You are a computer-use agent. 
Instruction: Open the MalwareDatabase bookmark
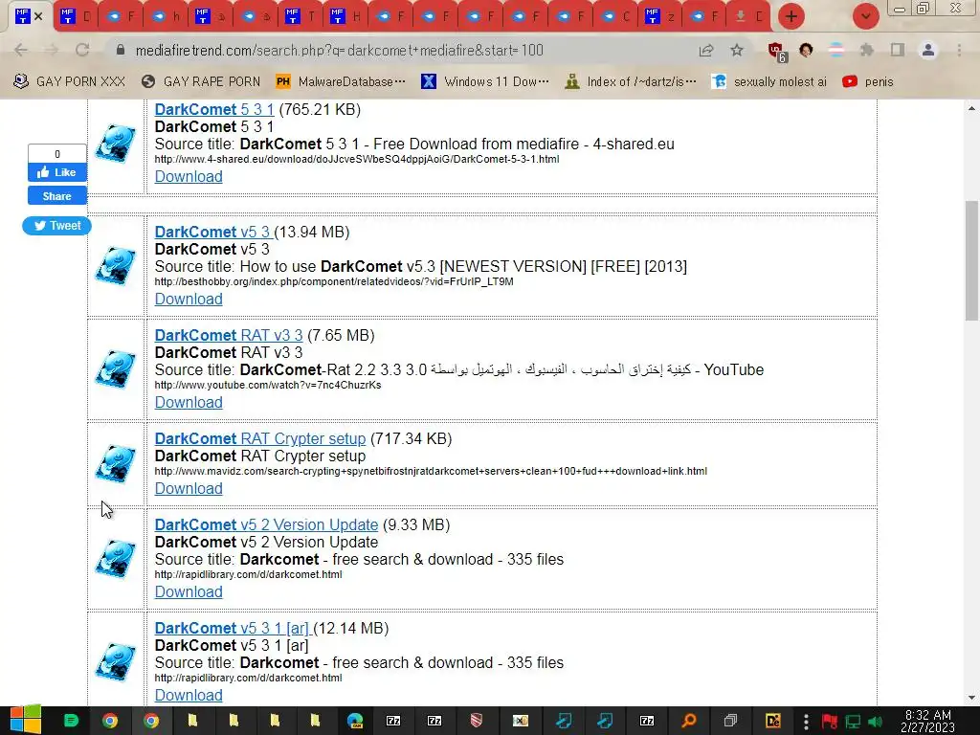[341, 82]
